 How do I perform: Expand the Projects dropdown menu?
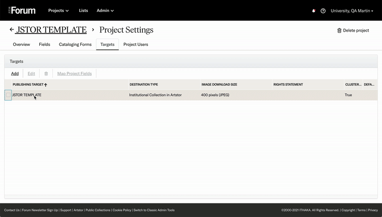pos(58,10)
